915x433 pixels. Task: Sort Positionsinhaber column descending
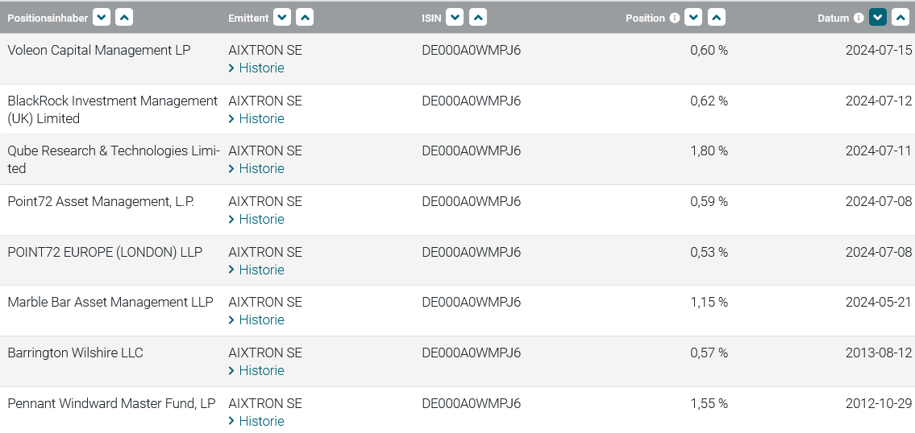[102, 18]
